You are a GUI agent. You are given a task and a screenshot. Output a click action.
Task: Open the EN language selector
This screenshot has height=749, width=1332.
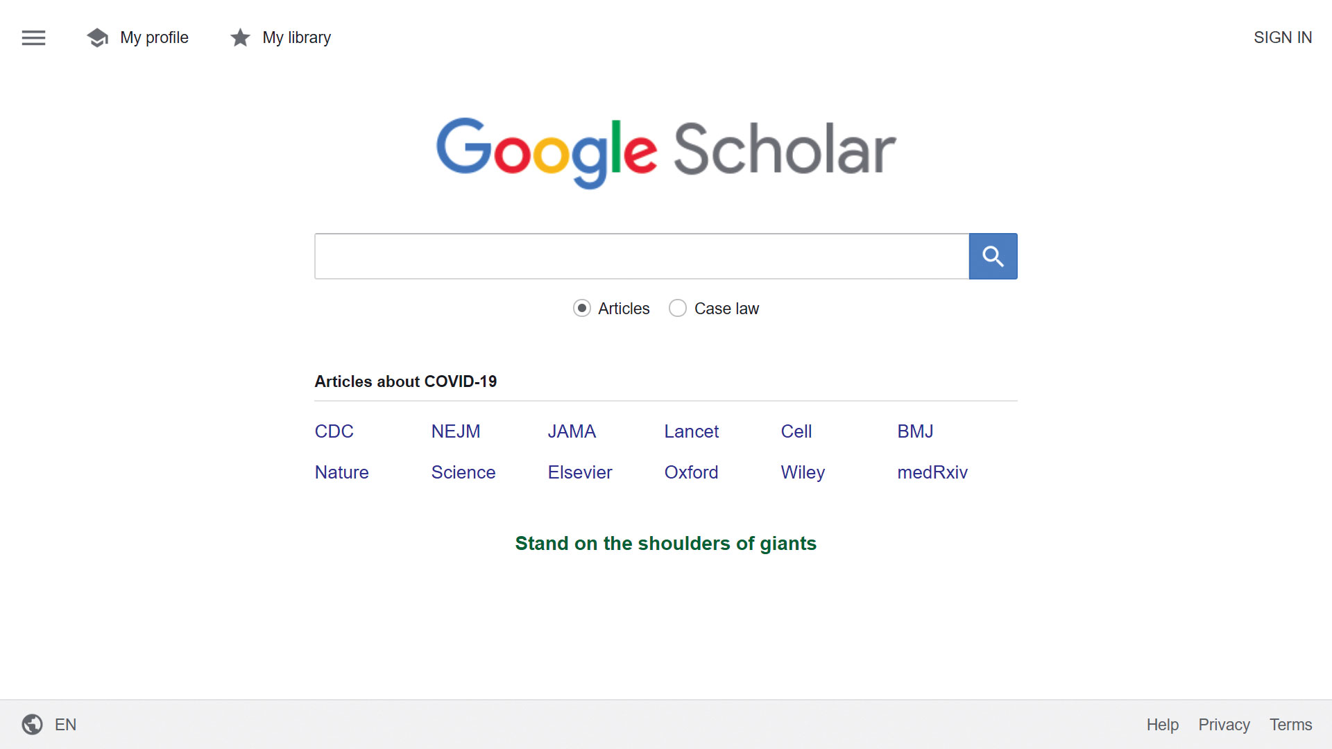pos(65,725)
